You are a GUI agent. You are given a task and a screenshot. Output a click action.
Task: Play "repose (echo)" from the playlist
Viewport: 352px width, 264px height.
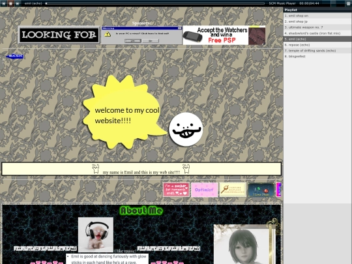point(317,45)
